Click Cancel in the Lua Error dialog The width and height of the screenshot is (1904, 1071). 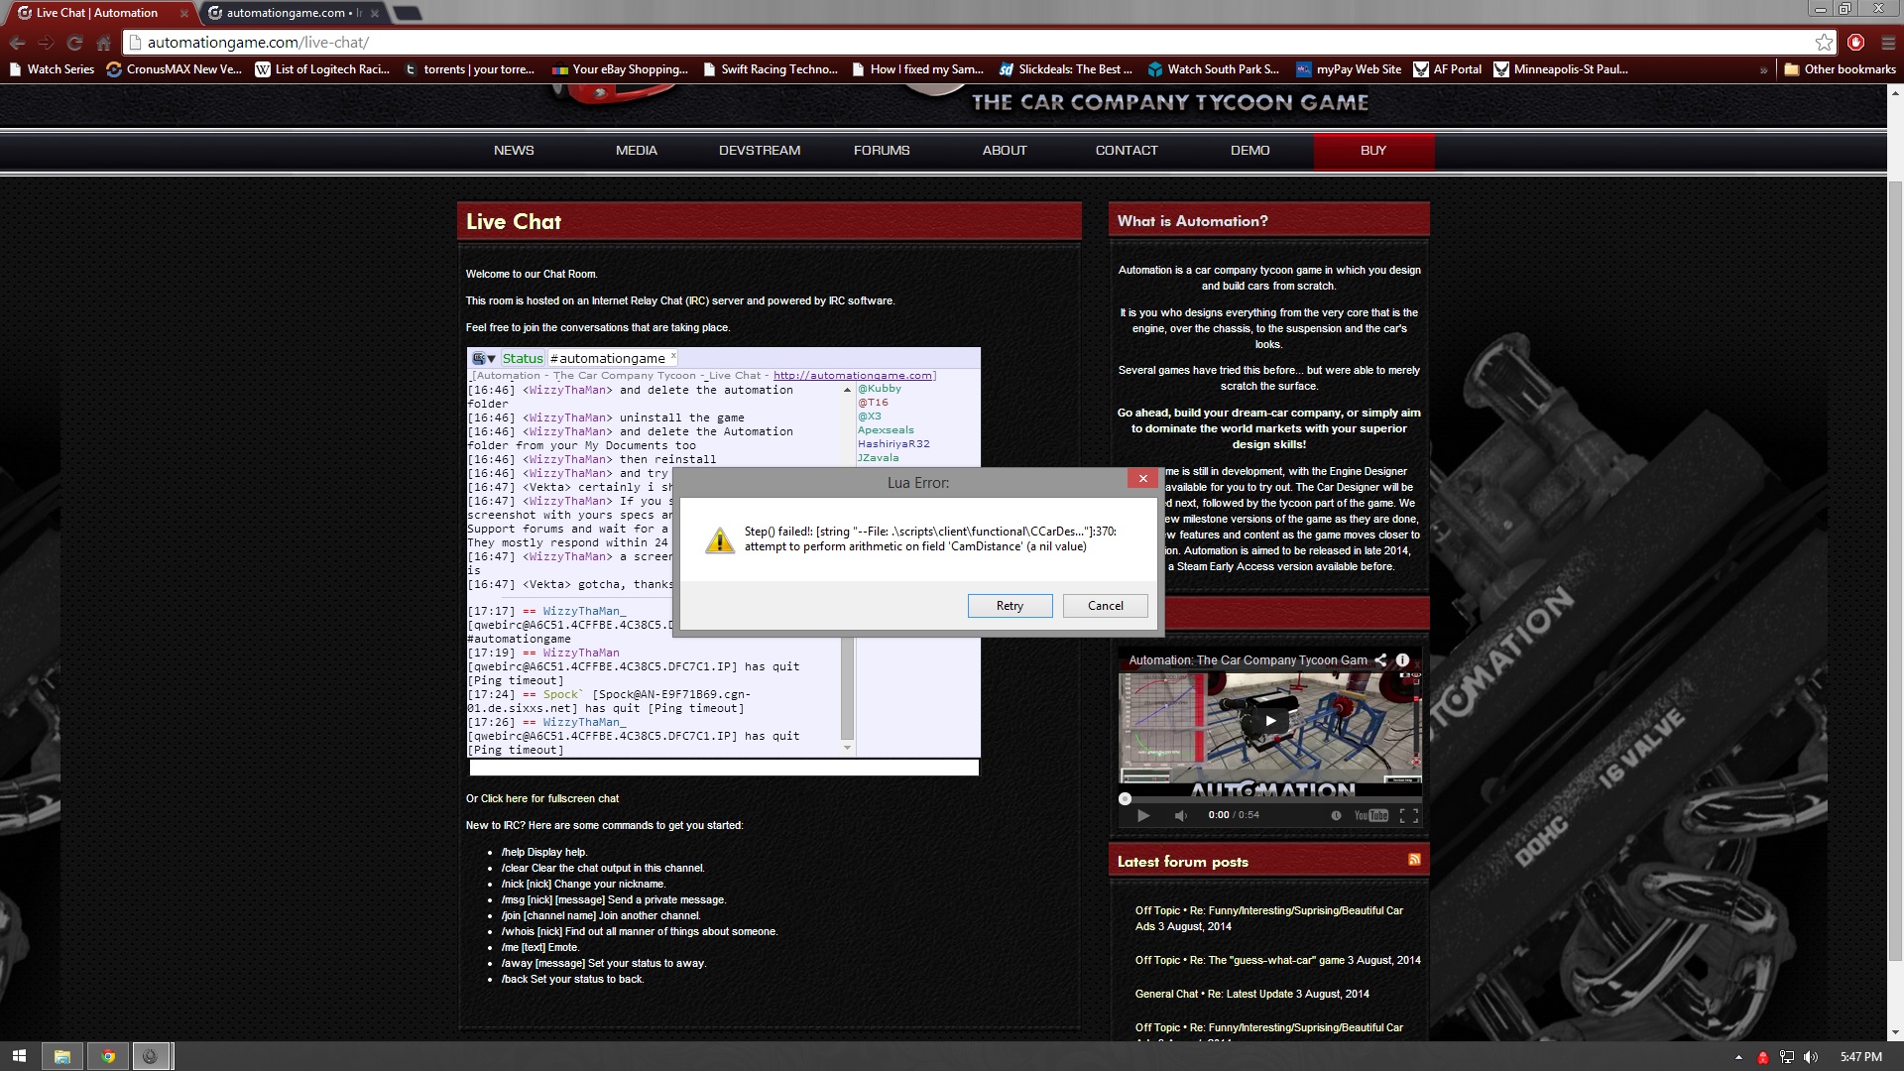click(x=1105, y=606)
